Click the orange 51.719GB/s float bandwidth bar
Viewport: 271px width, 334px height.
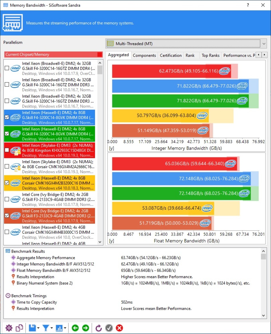tap(162, 223)
